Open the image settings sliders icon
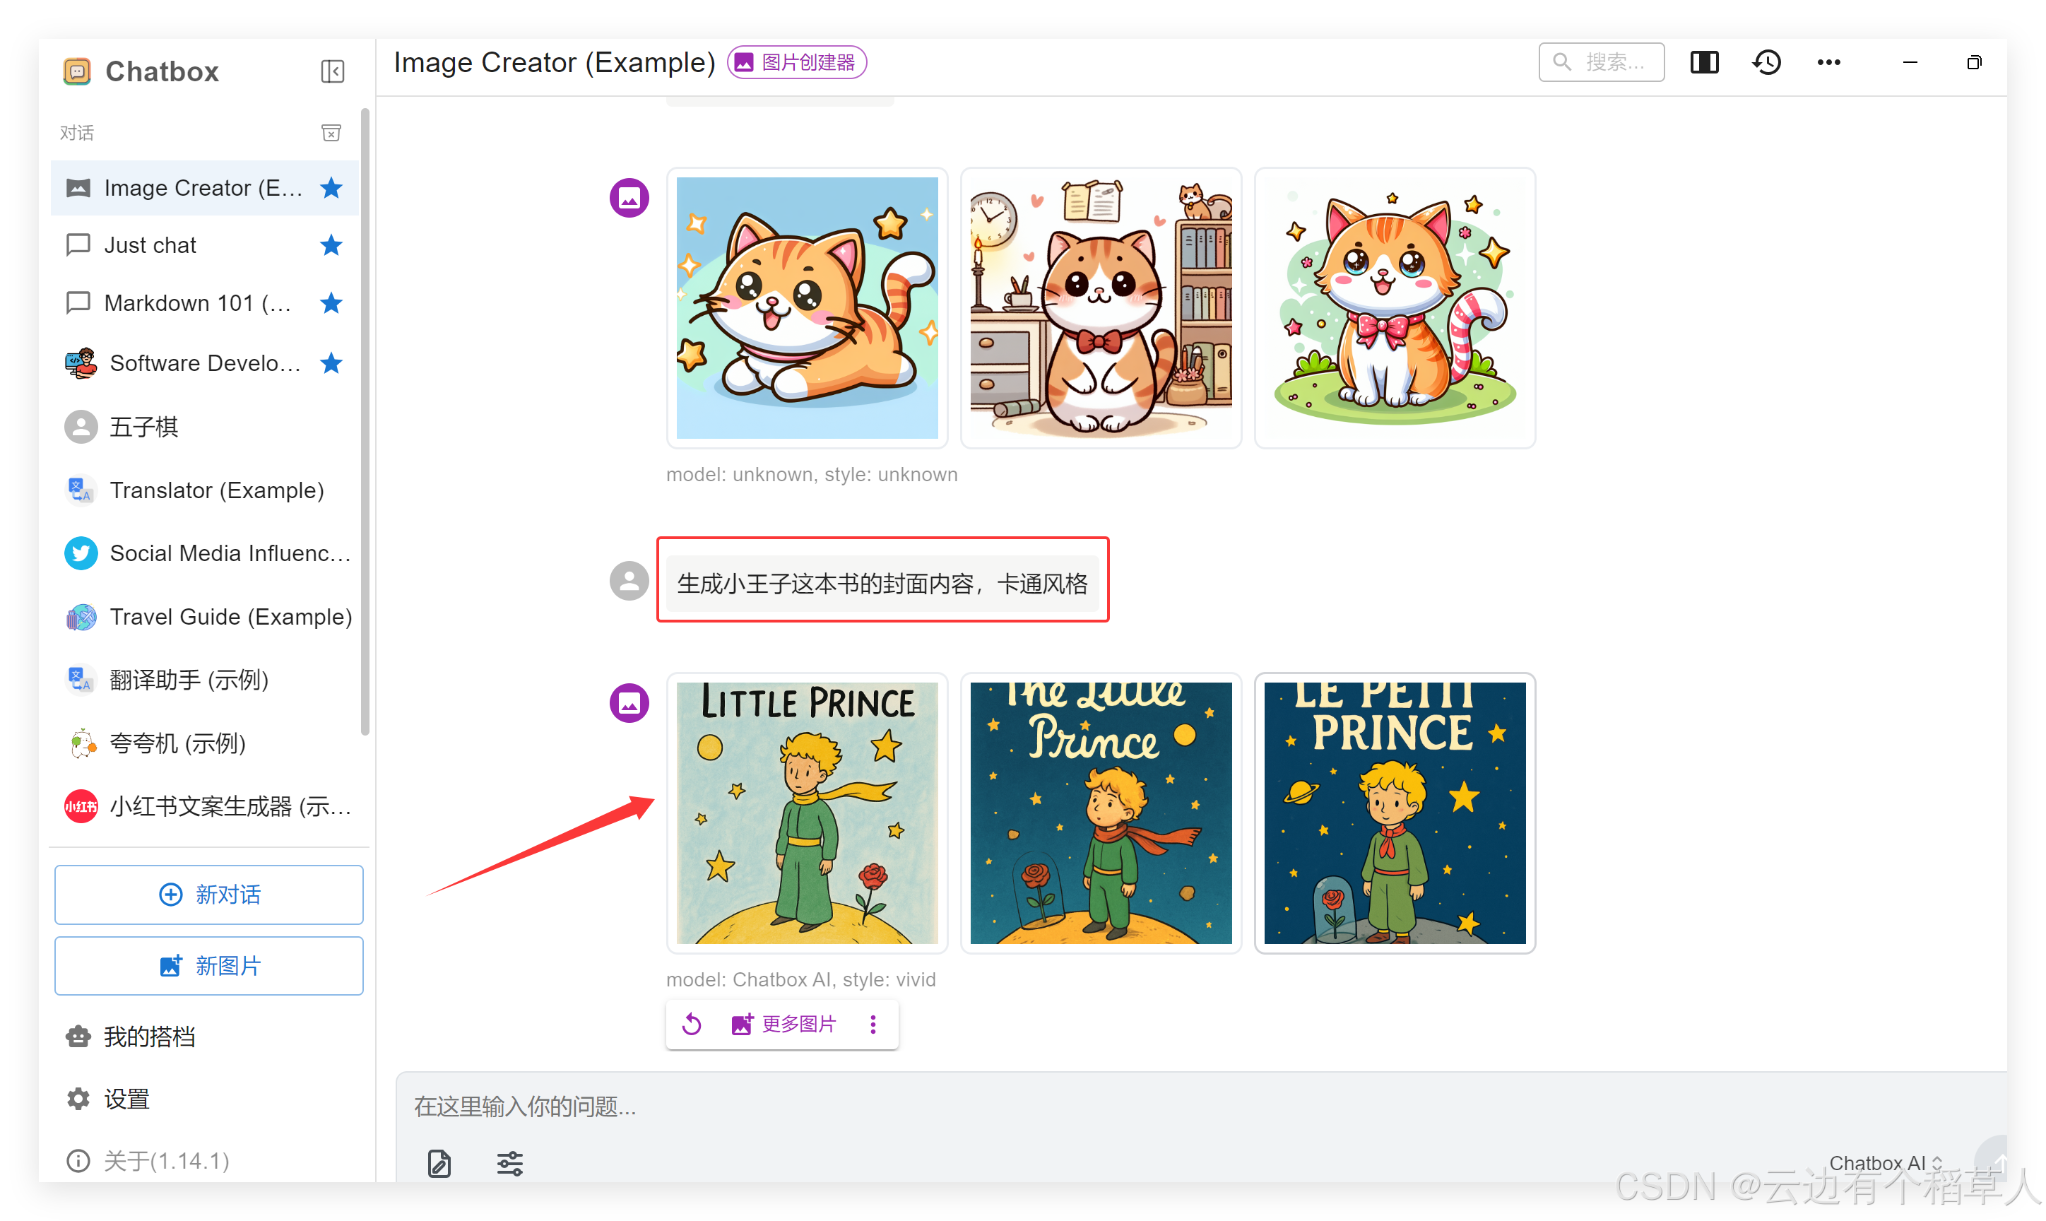The image size is (2046, 1221). tap(510, 1163)
